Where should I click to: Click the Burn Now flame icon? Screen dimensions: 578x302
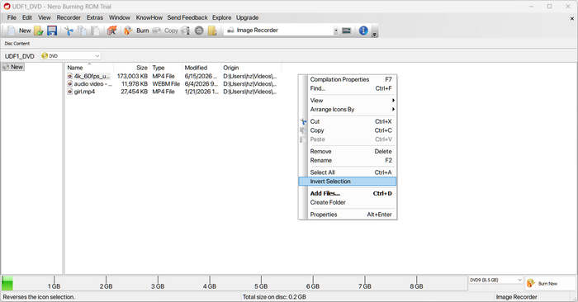tap(531, 283)
